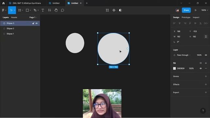Click the layer opacity 100% field
Image resolution: width=210 pixels, height=118 pixels.
coord(199,55)
